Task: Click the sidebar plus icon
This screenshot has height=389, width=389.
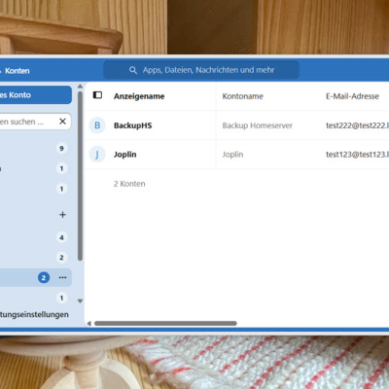Action: tap(62, 215)
